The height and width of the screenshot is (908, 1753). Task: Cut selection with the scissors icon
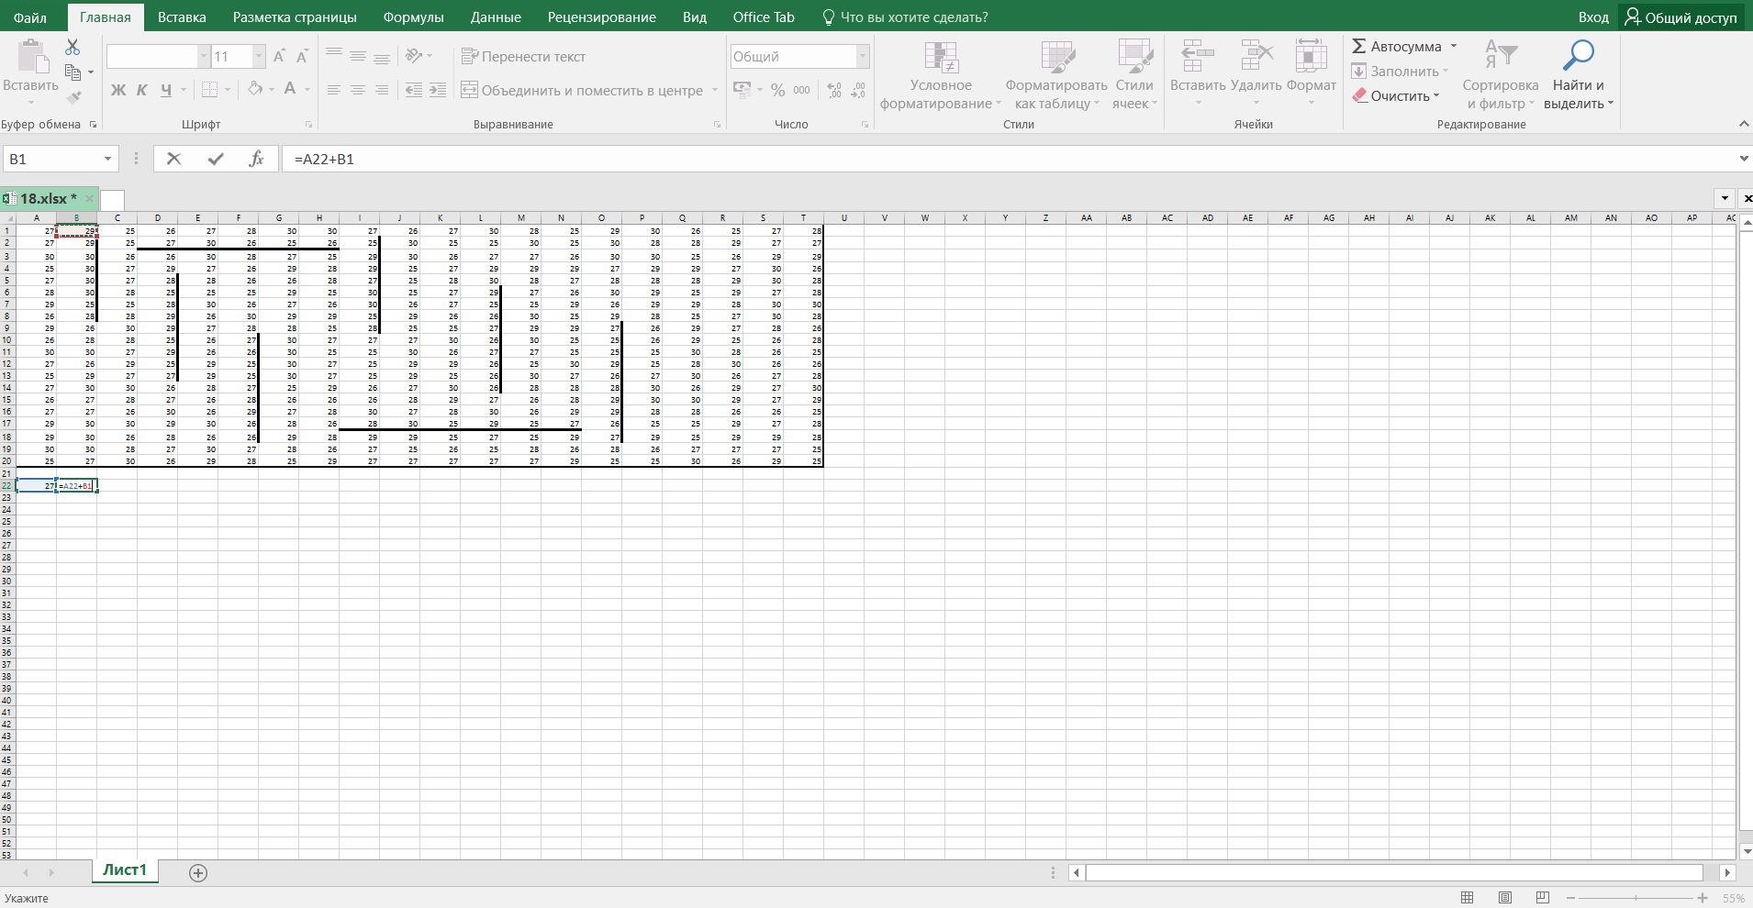[73, 47]
